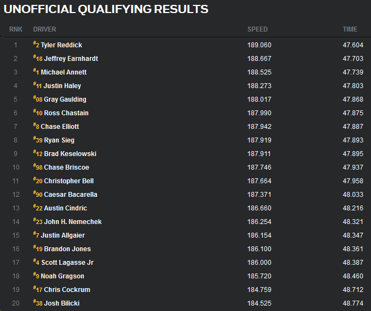Click Ryan Sieg's name

pos(59,140)
